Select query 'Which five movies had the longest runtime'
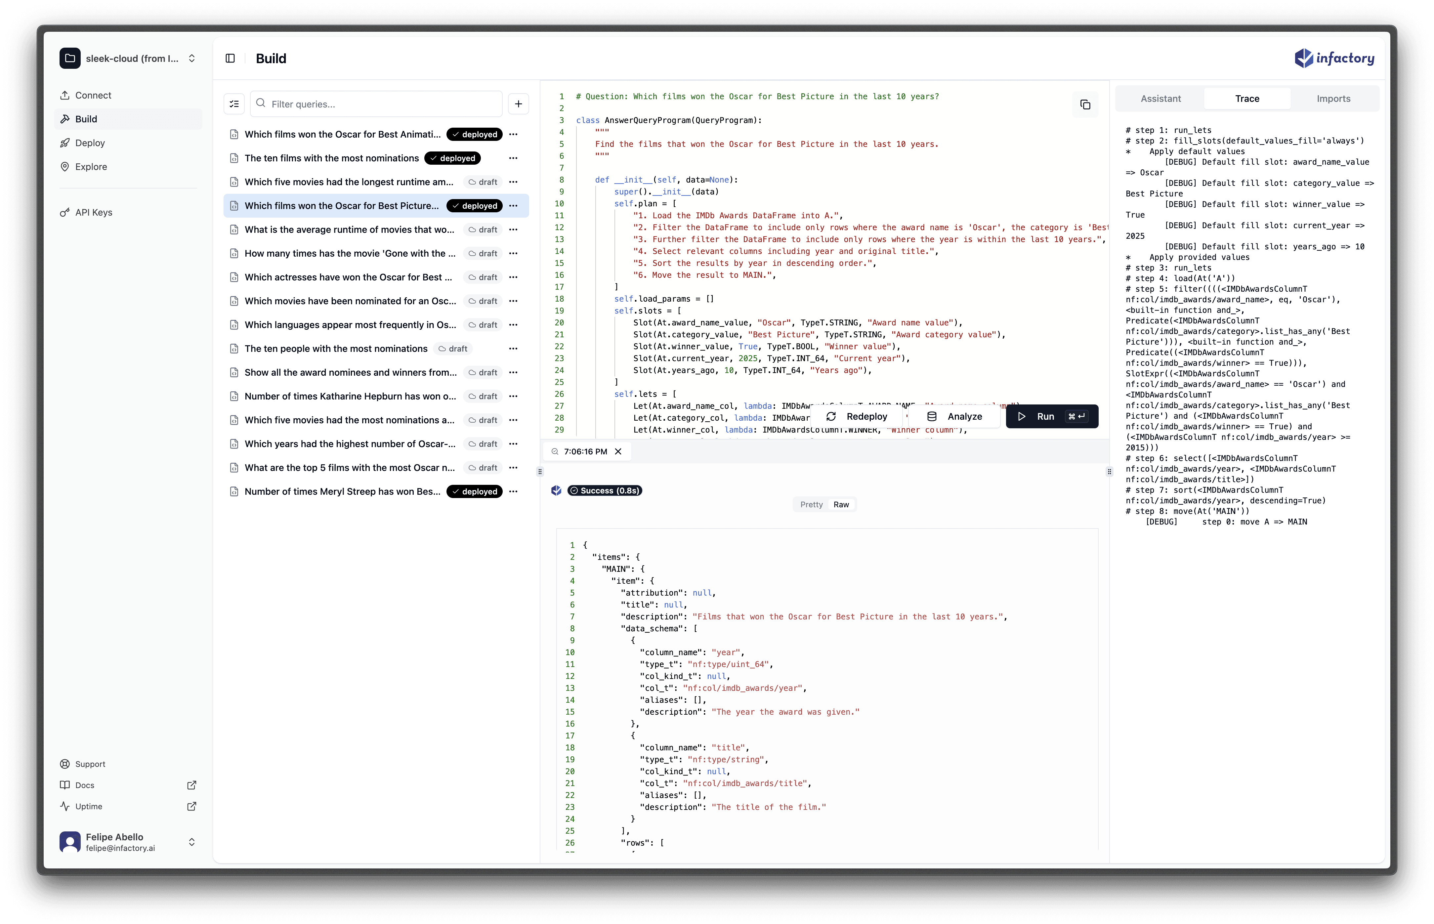Viewport: 1434px width, 924px height. [349, 182]
